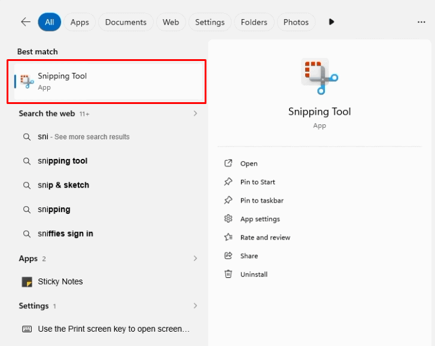Click the Sticky Notes app icon

click(27, 281)
